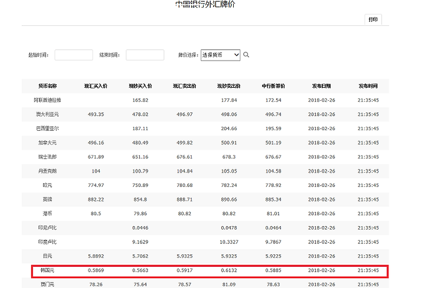Screen dimensions: 425x288
Task: Click the 21:35:45 time in the 英镑 row
Action: (x=368, y=199)
